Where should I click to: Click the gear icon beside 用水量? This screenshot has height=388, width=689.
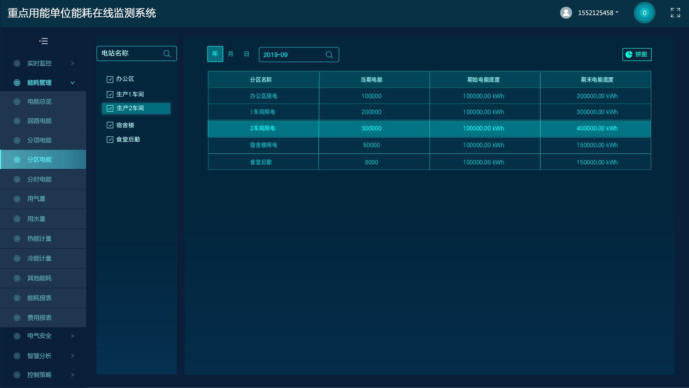tap(17, 219)
